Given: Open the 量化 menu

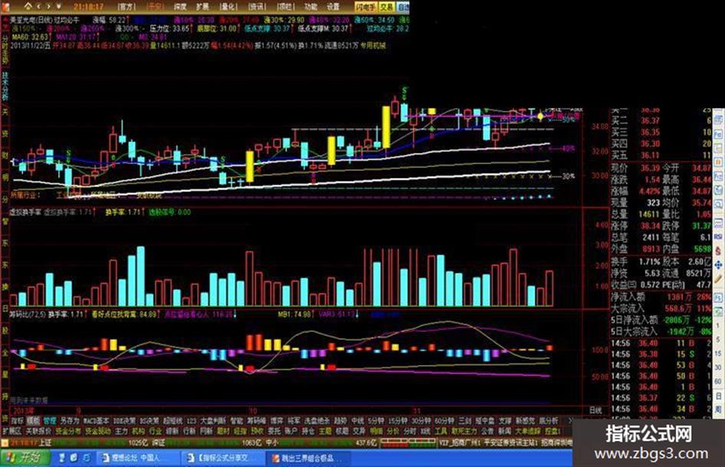Looking at the screenshot, I should pyautogui.click(x=229, y=6).
